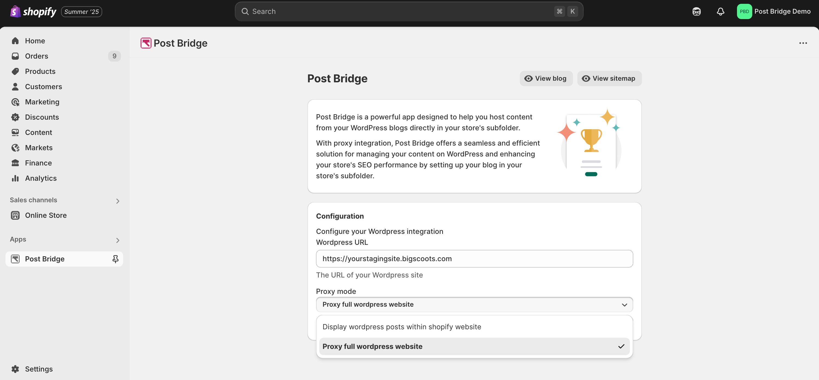
Task: Expand the Apps section chevron
Action: point(118,240)
